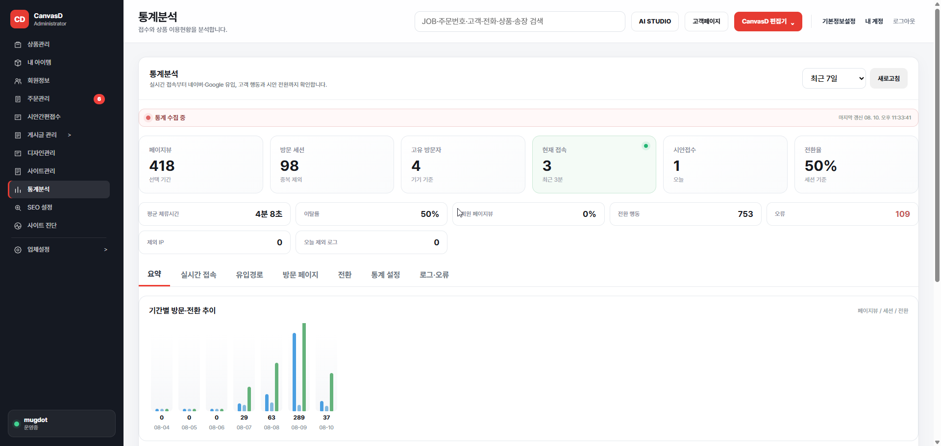Switch to the 실시간 접속 tab
Viewport: 941px width, 446px height.
(198, 275)
